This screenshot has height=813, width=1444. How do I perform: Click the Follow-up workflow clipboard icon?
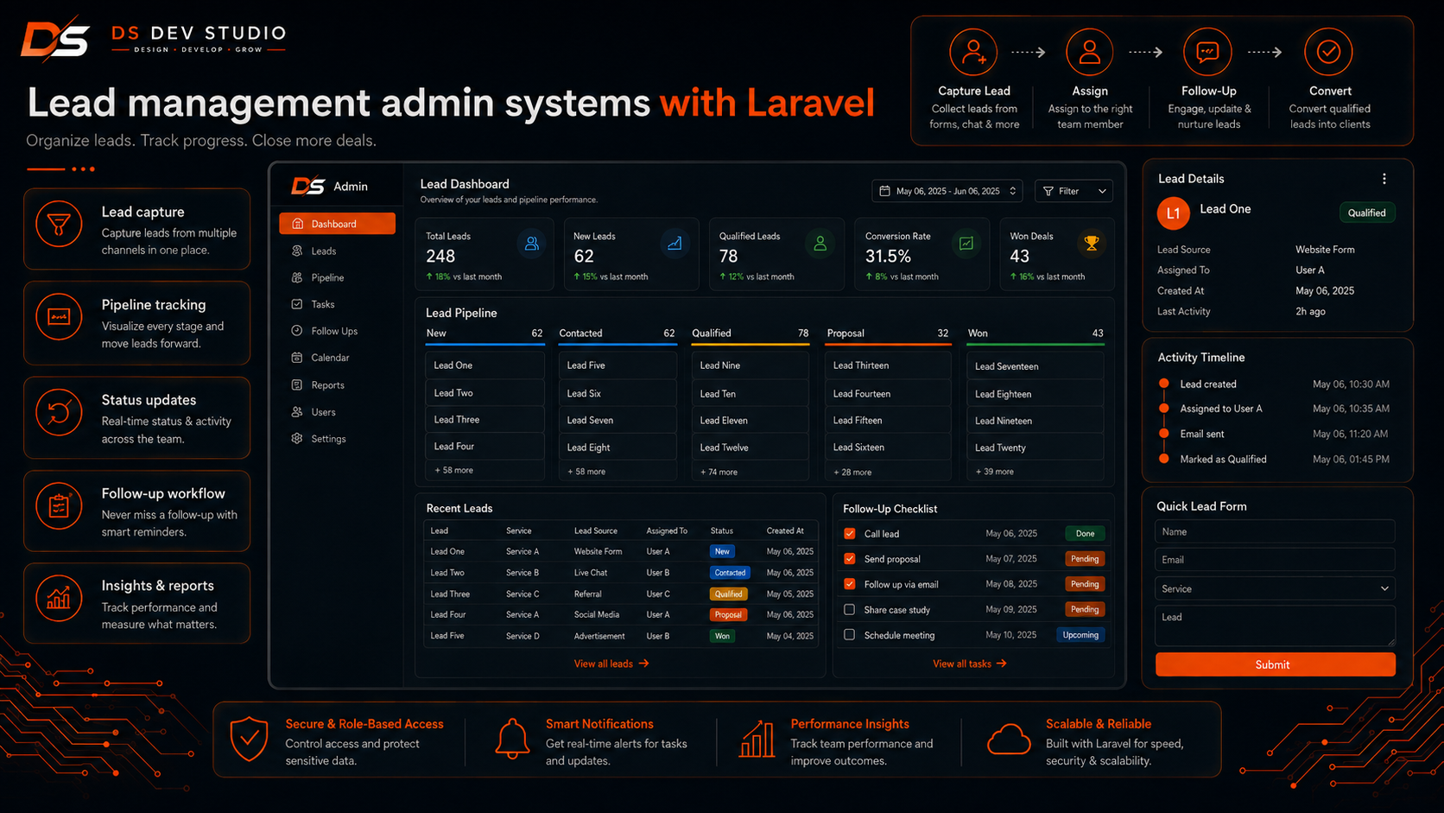59,505
